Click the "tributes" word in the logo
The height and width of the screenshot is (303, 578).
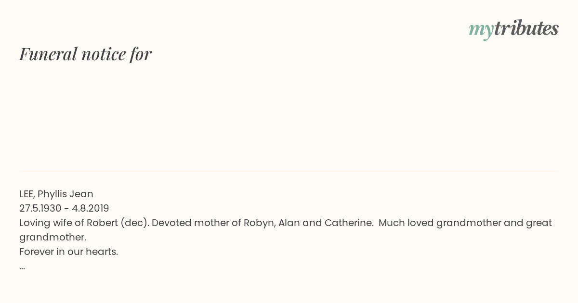[526, 28]
